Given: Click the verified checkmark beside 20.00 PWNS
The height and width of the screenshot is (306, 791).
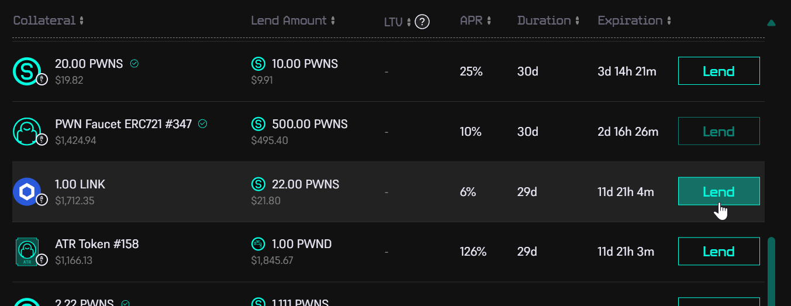Looking at the screenshot, I should click(134, 64).
